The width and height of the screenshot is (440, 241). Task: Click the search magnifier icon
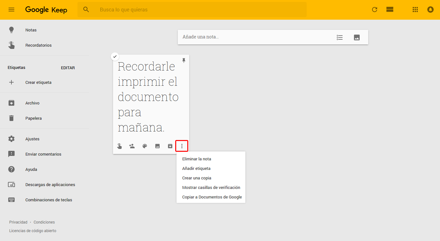(x=86, y=10)
